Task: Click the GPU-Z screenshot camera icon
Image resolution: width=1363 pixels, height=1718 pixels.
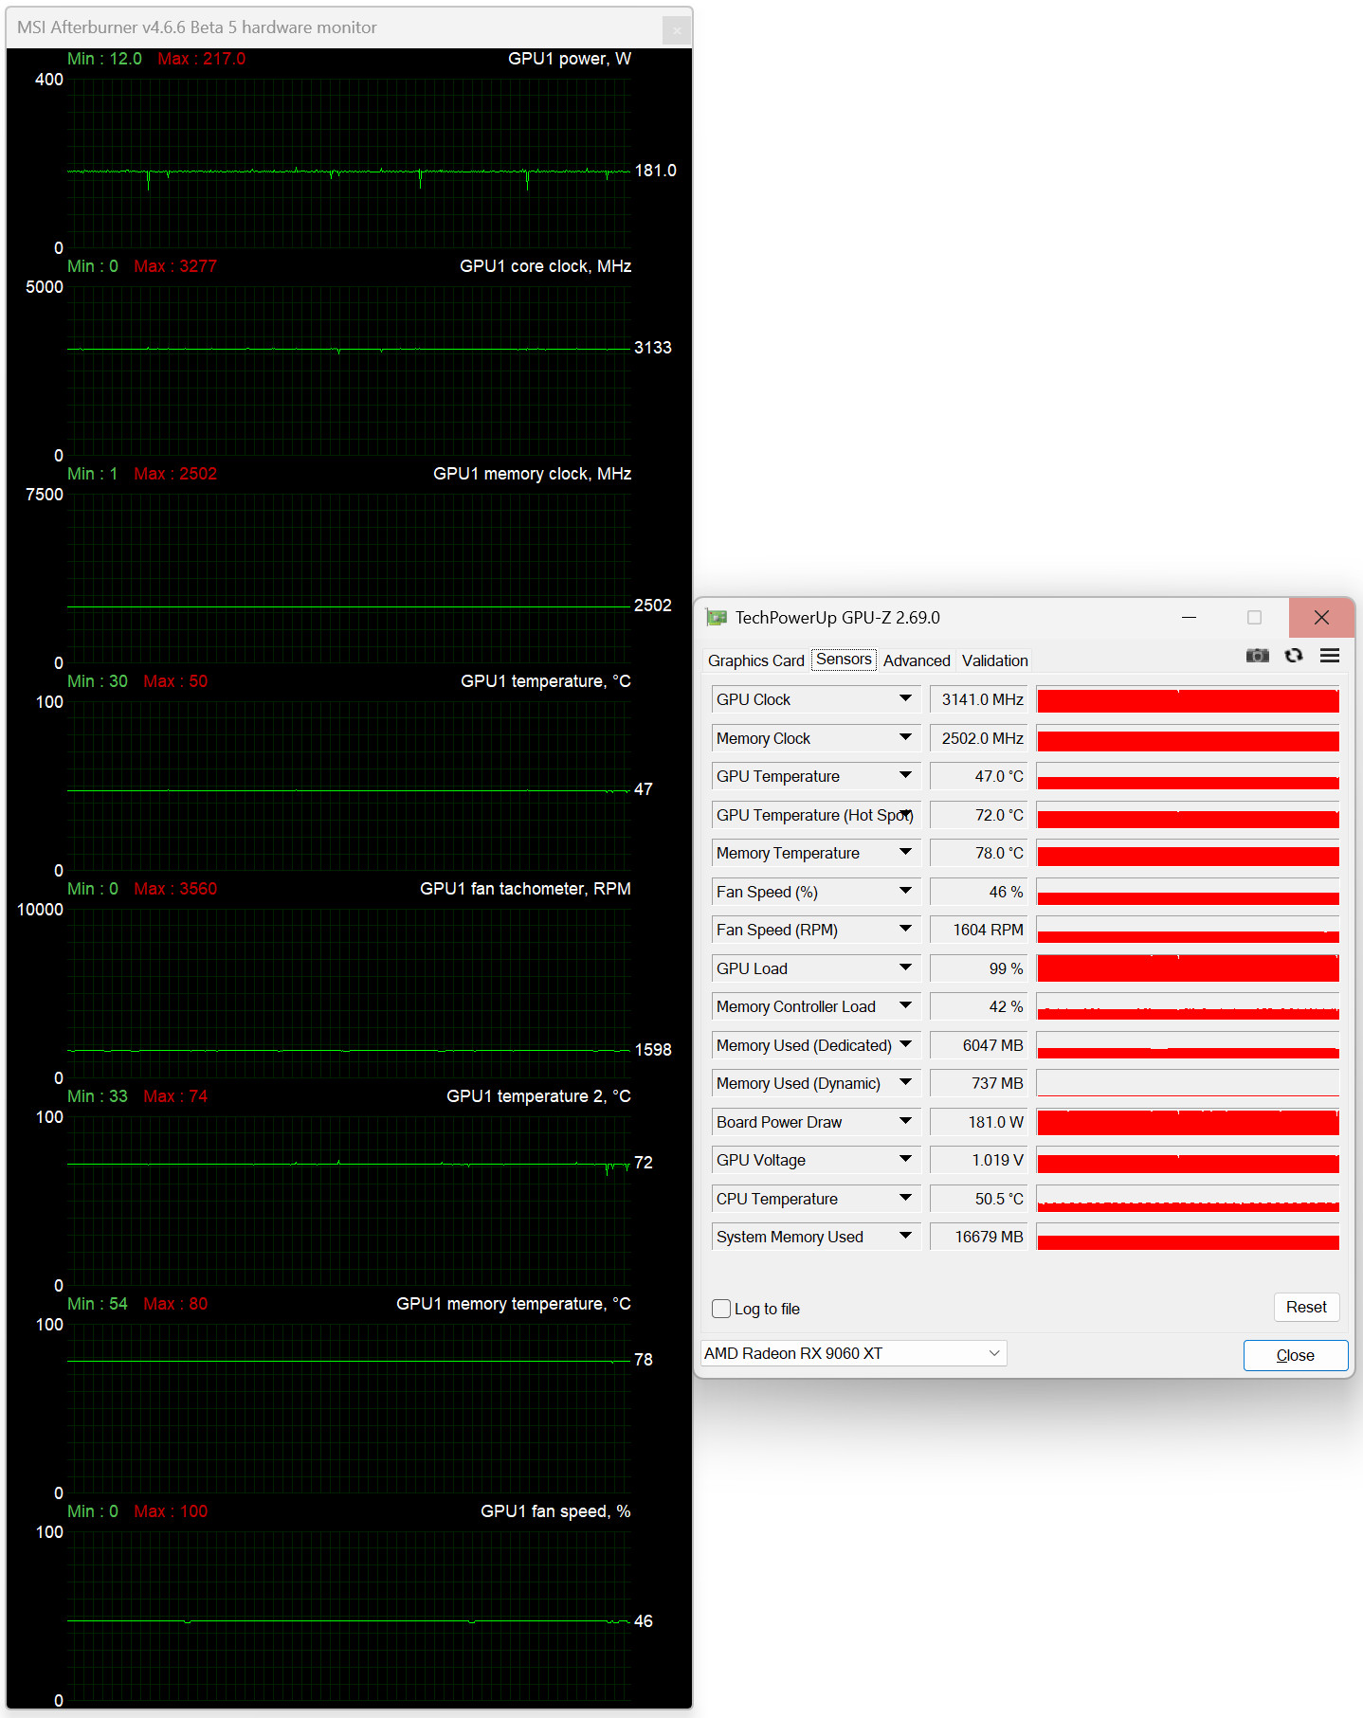Action: click(1257, 656)
